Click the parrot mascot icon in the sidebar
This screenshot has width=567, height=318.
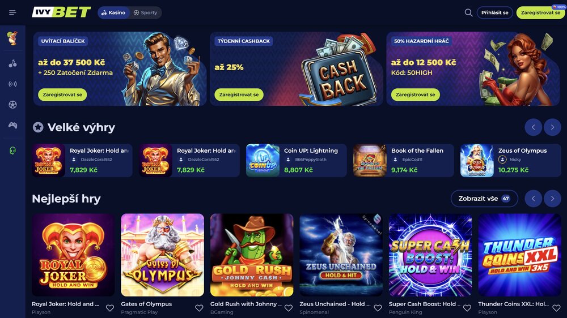(12, 38)
